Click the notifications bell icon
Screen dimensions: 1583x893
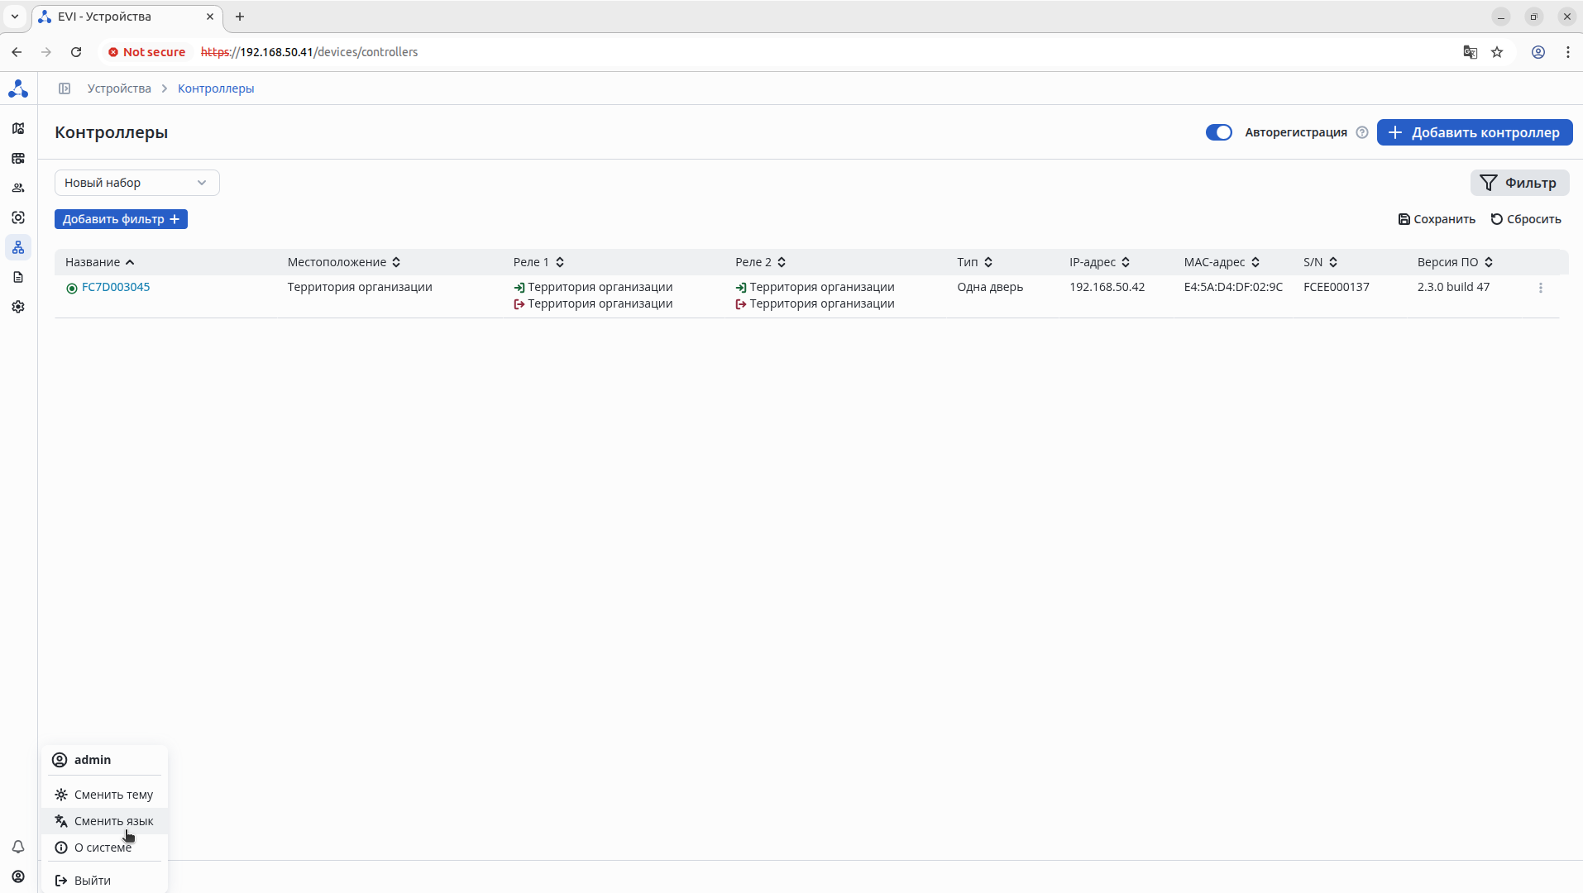point(18,847)
